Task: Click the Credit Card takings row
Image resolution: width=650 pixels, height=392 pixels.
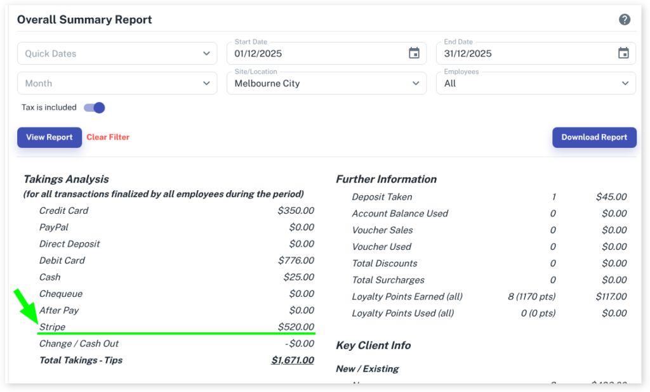Action: (x=63, y=211)
